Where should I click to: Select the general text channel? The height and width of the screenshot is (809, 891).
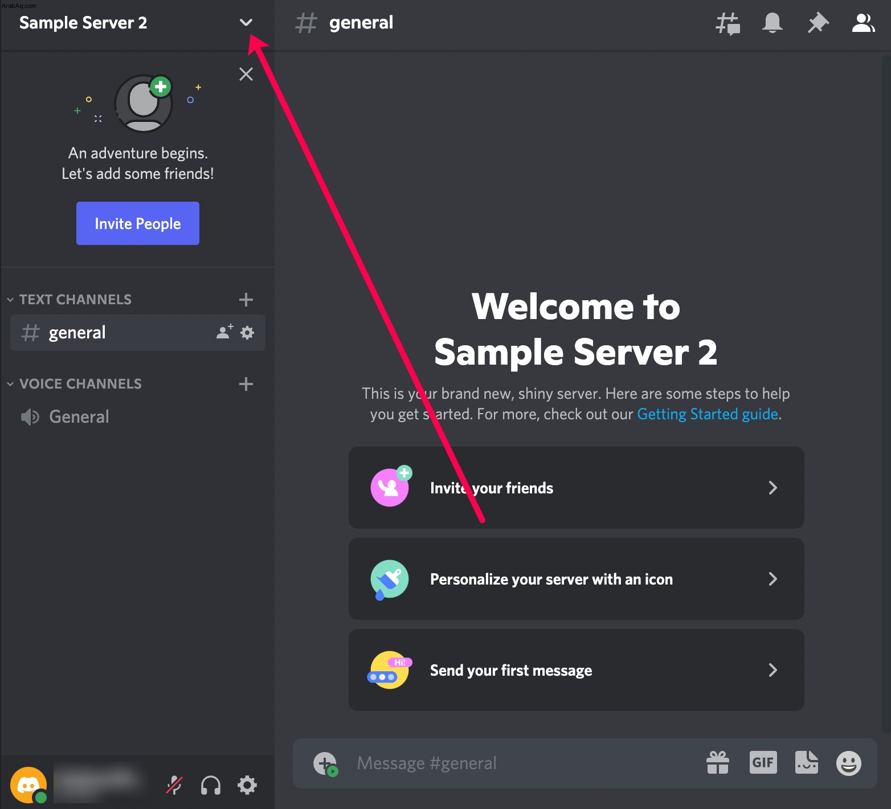pos(138,332)
